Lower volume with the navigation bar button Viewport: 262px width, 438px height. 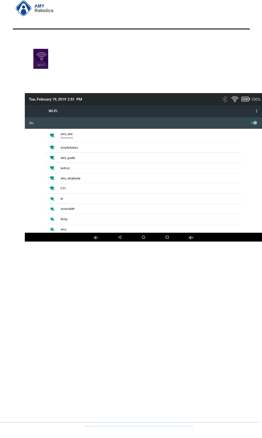(x=96, y=238)
